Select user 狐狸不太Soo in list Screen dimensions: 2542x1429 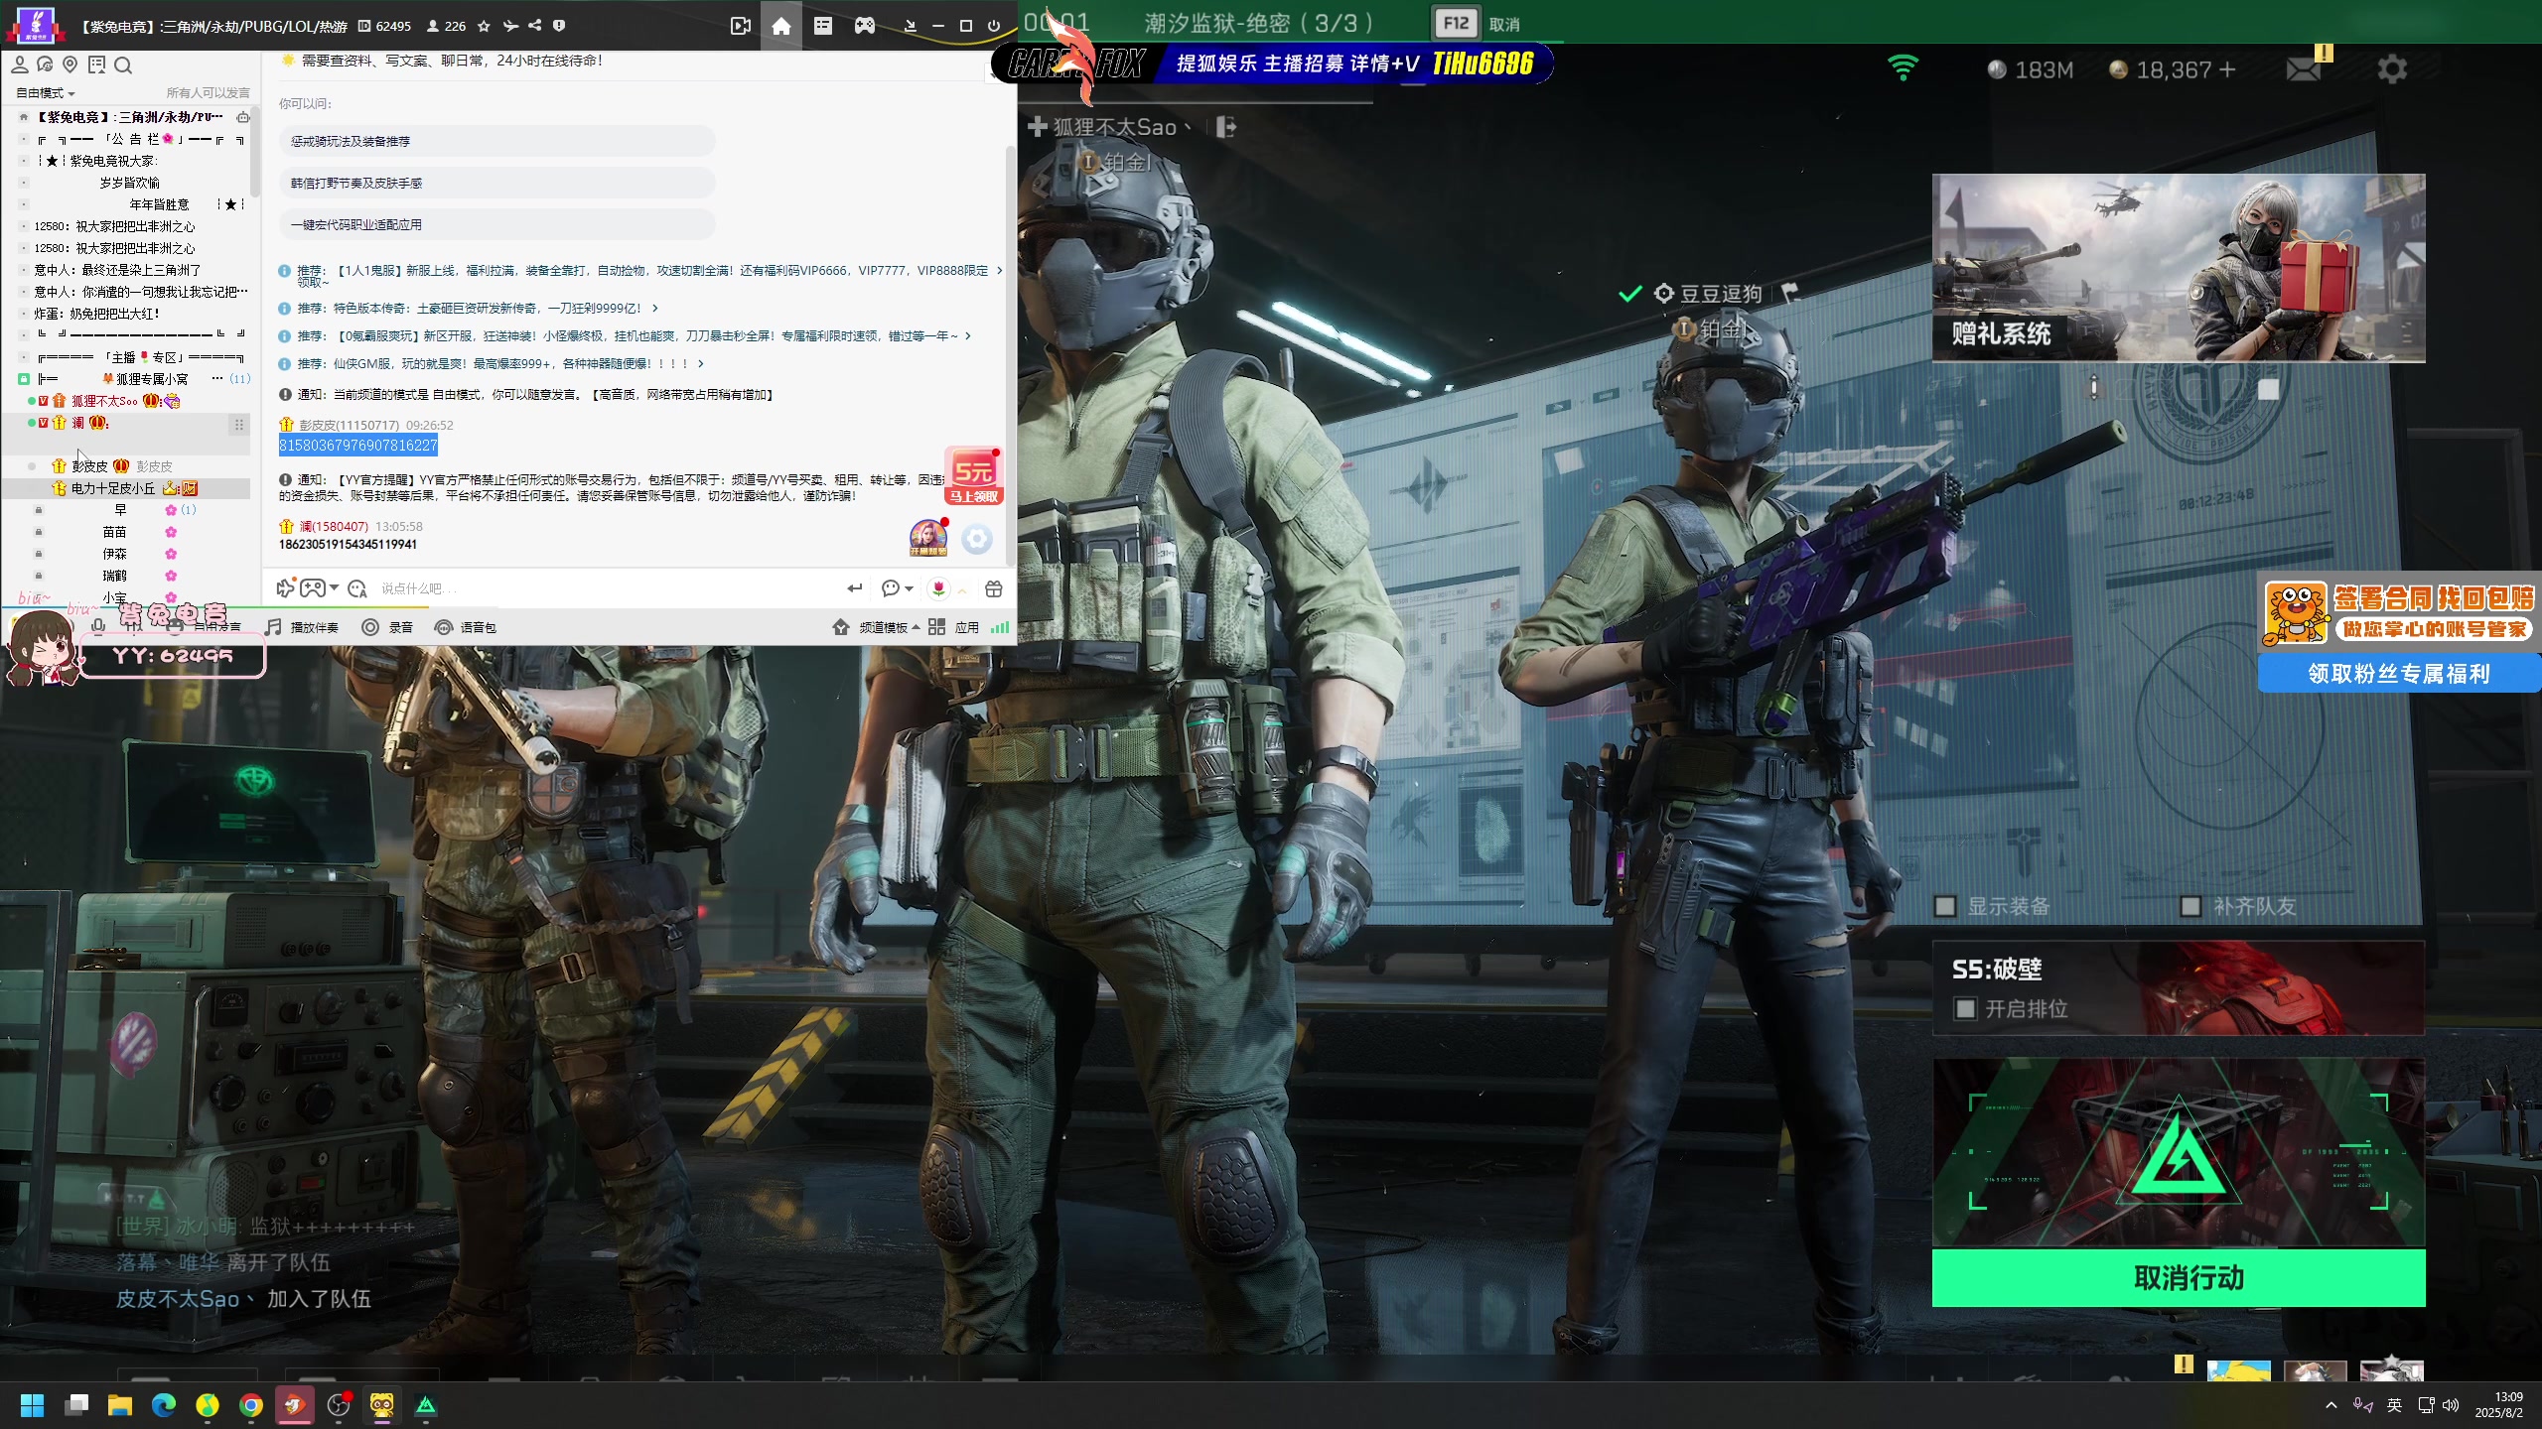tap(127, 401)
